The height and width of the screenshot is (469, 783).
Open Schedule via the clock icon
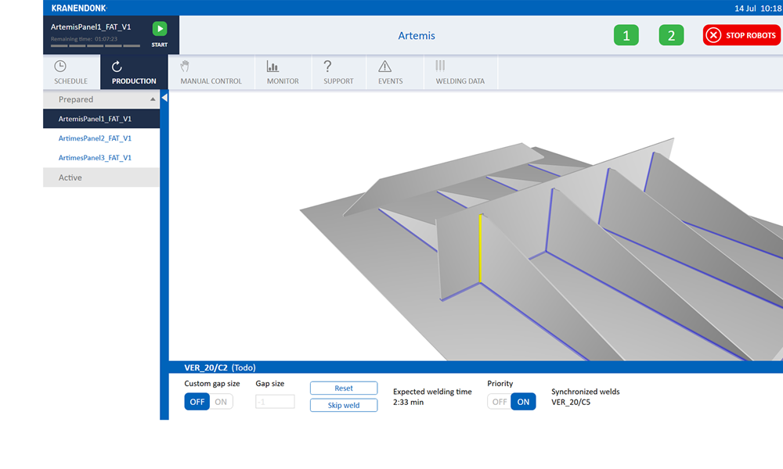(60, 67)
